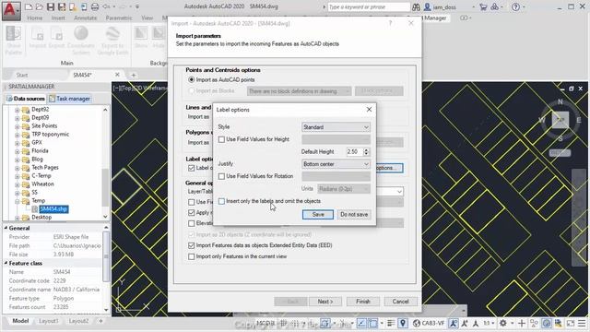This screenshot has height=332, width=590.
Task: Switch to the Task manager tab
Action: [x=70, y=99]
